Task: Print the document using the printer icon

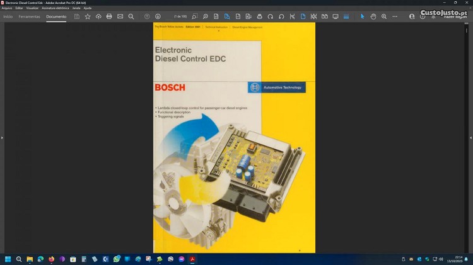Action: [x=109, y=16]
